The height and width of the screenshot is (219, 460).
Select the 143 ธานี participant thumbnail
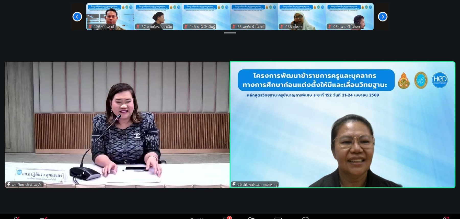[206, 17]
